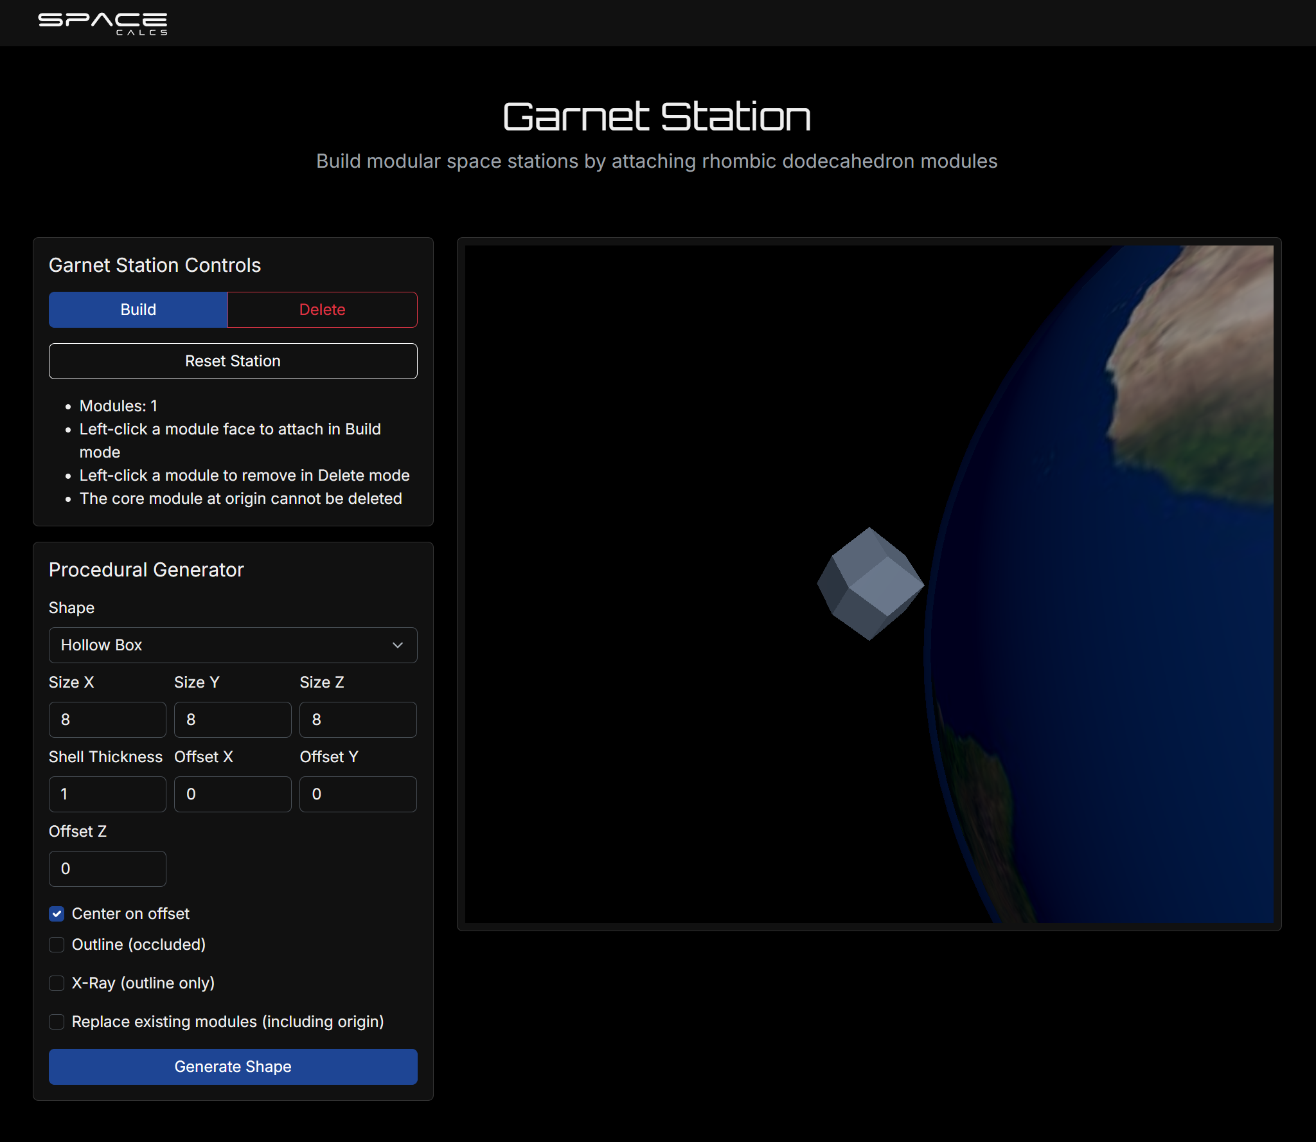Switch to Build mode
The width and height of the screenshot is (1316, 1142).
(138, 310)
